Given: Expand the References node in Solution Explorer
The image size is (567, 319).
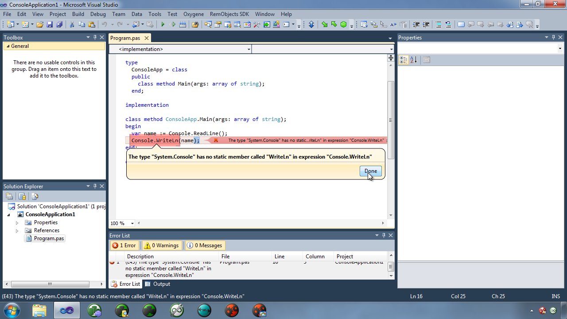Looking at the screenshot, I should pos(17,231).
